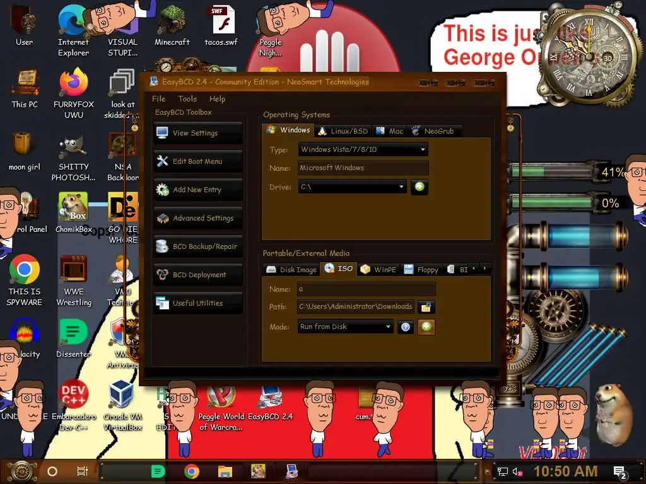
Task: Expand the Mode dropdown Run from Disk
Action: pos(345,327)
